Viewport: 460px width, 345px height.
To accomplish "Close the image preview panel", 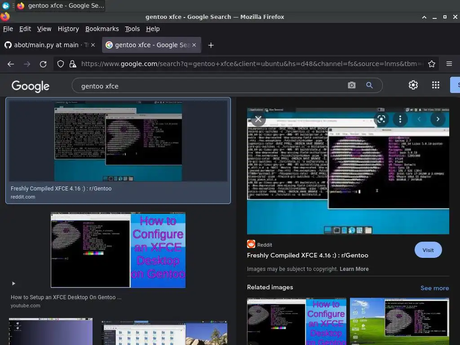I will tap(258, 119).
